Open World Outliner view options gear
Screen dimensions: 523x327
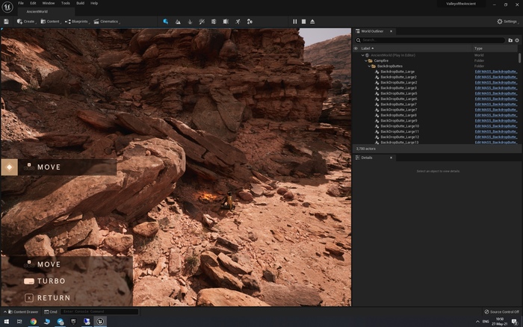click(x=517, y=40)
